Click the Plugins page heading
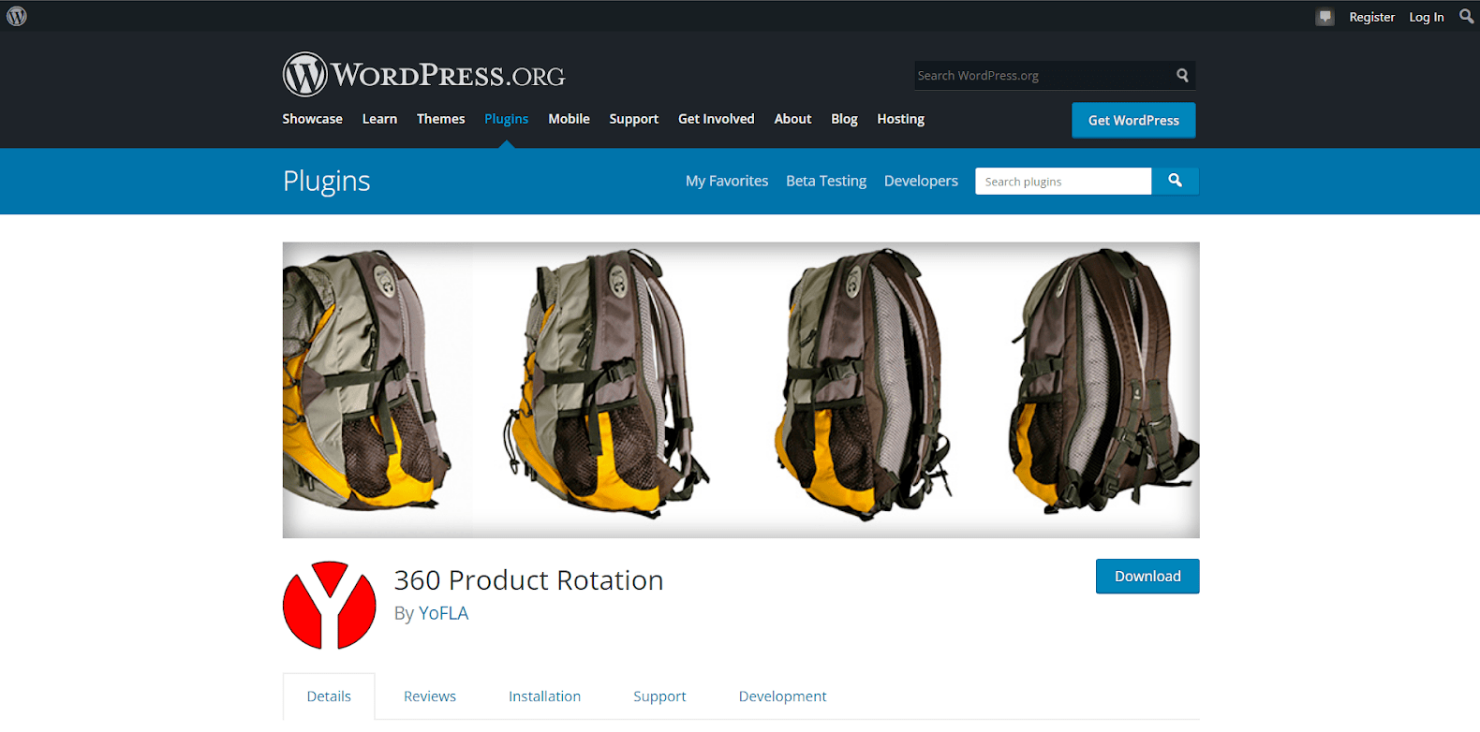This screenshot has height=732, width=1480. pos(327,181)
